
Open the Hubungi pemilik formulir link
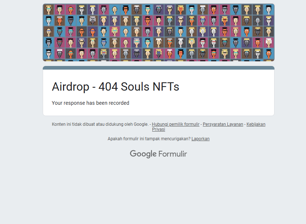point(176,124)
